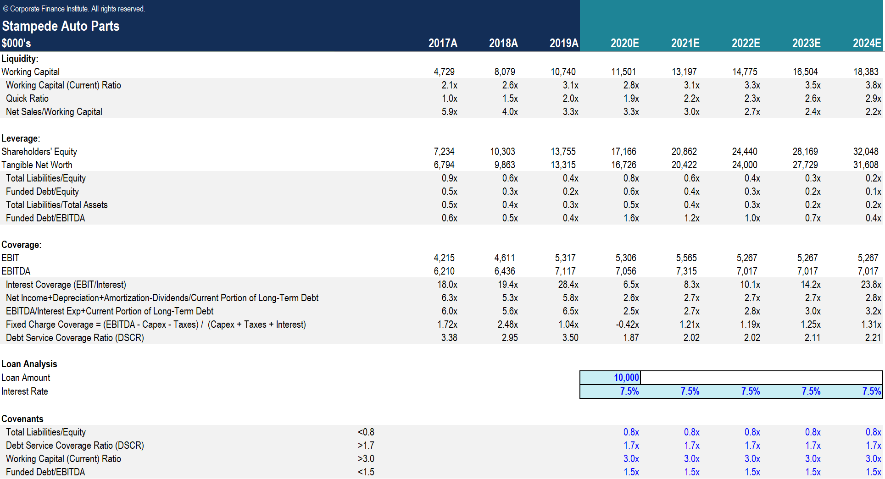885x479 pixels.
Task: Select the 2021E DSCR covenant value 1.7x
Action: 691,446
